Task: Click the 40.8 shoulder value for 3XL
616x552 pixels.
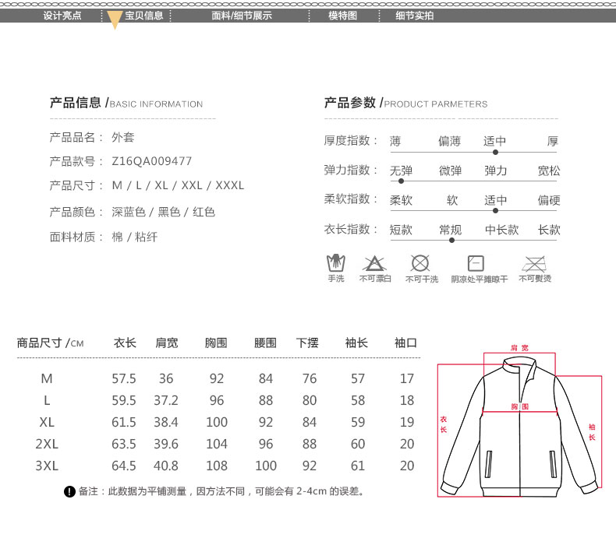Action: click(166, 466)
